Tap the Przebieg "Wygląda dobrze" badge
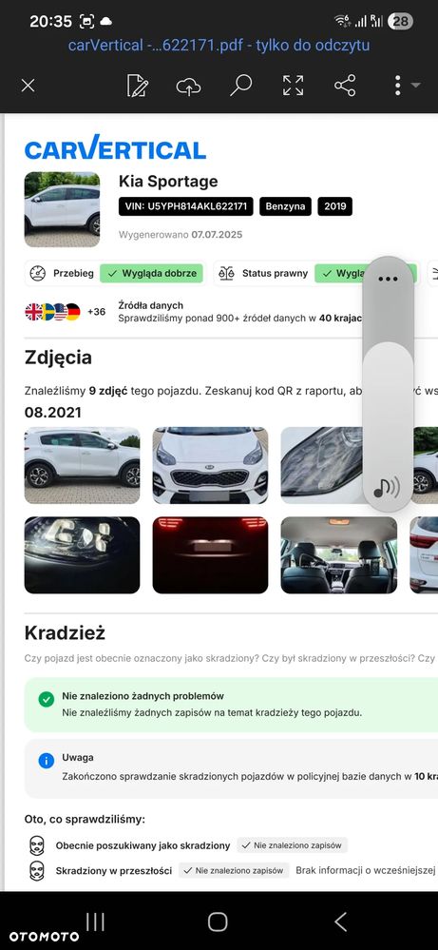 tap(151, 273)
